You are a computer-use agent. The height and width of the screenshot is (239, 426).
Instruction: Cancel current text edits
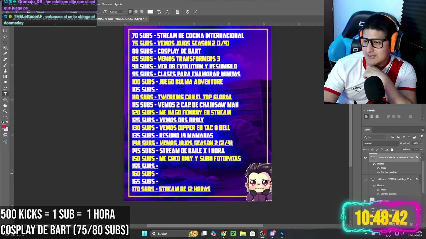[x=188, y=12]
